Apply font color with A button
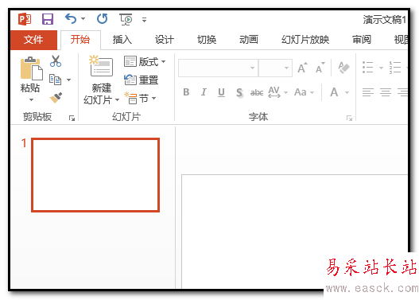419x300 pixels. 334,92
